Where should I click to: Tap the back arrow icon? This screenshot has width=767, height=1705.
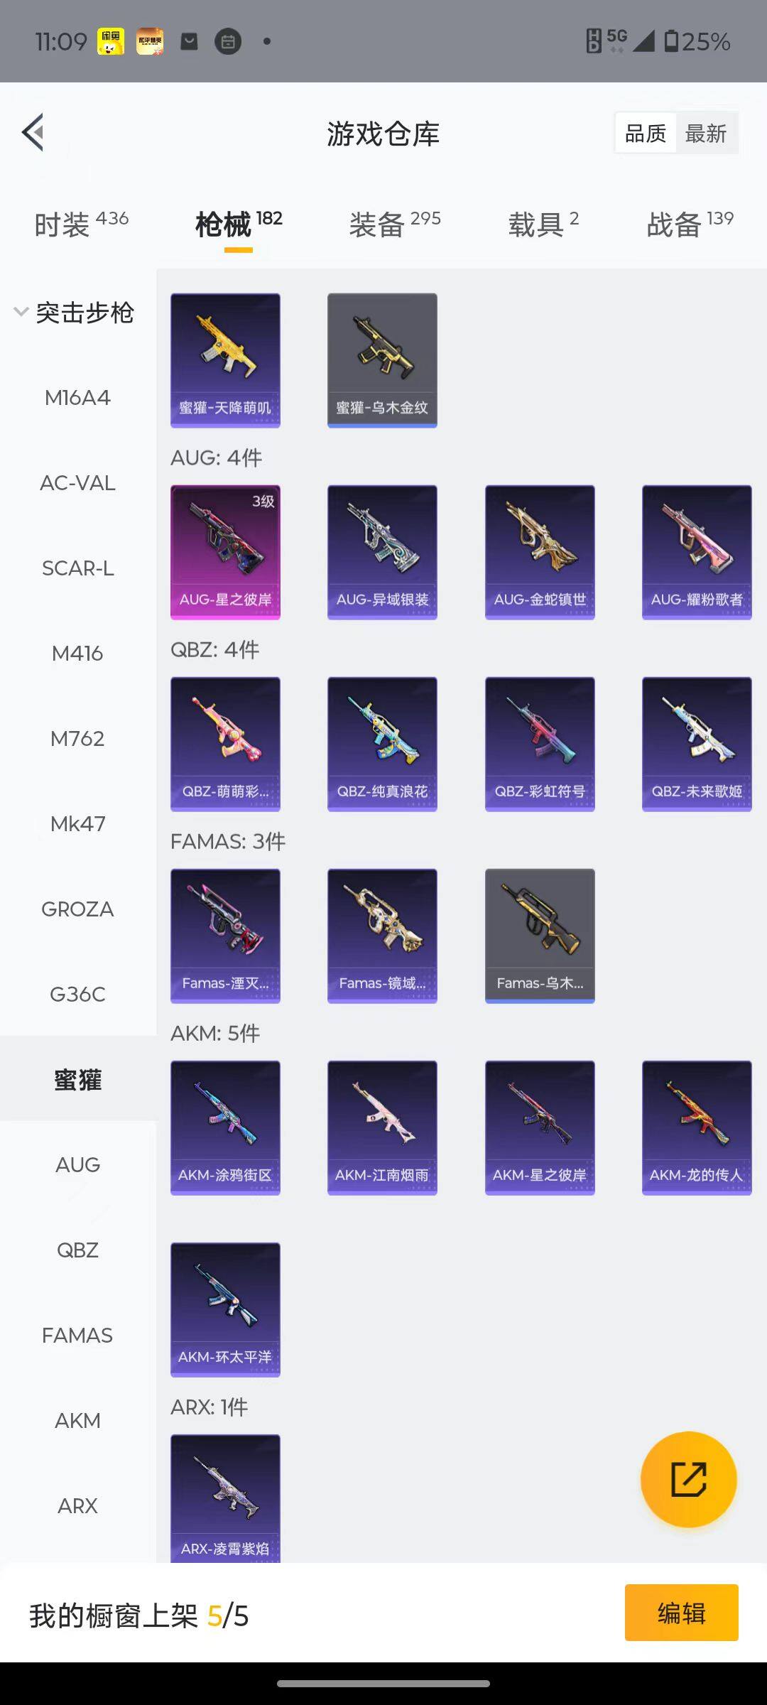click(33, 132)
